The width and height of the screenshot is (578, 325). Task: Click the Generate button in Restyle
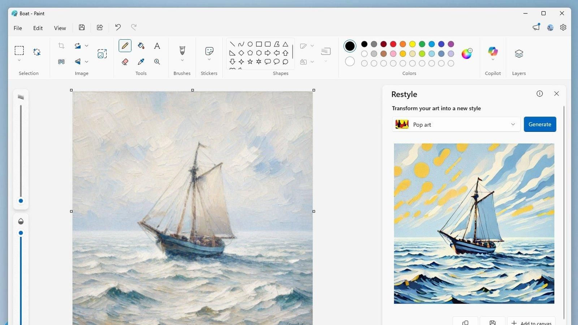point(540,124)
